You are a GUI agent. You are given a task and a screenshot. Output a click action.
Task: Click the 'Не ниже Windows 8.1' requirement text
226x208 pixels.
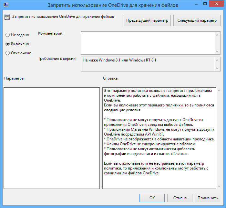119,60
